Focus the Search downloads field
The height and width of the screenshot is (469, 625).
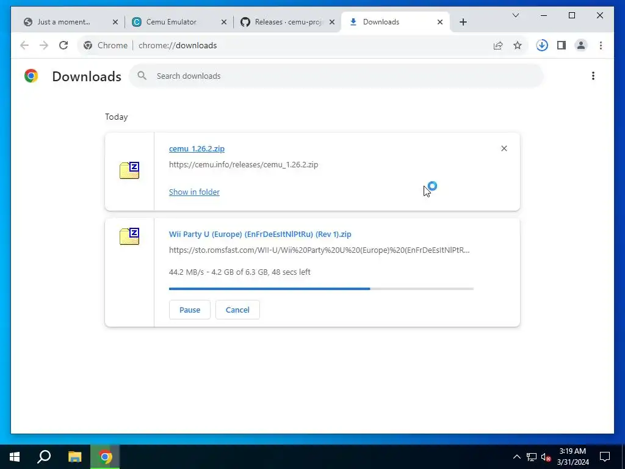(x=336, y=76)
